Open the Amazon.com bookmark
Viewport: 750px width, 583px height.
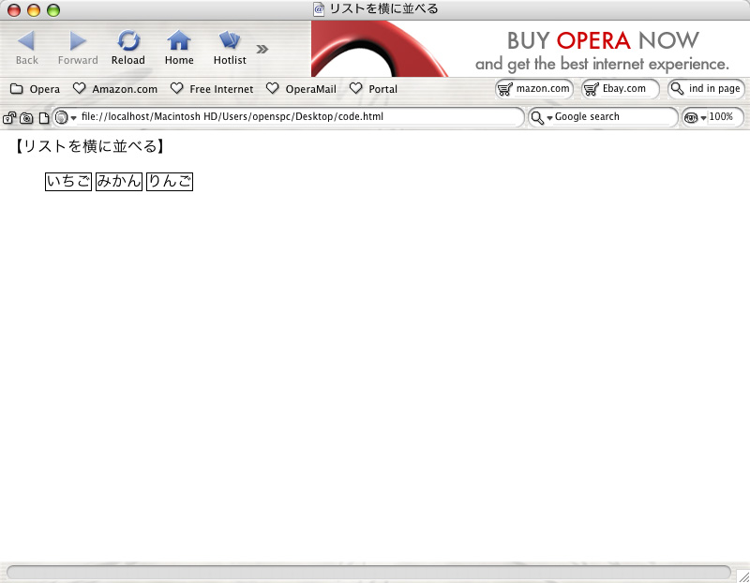pyautogui.click(x=114, y=89)
